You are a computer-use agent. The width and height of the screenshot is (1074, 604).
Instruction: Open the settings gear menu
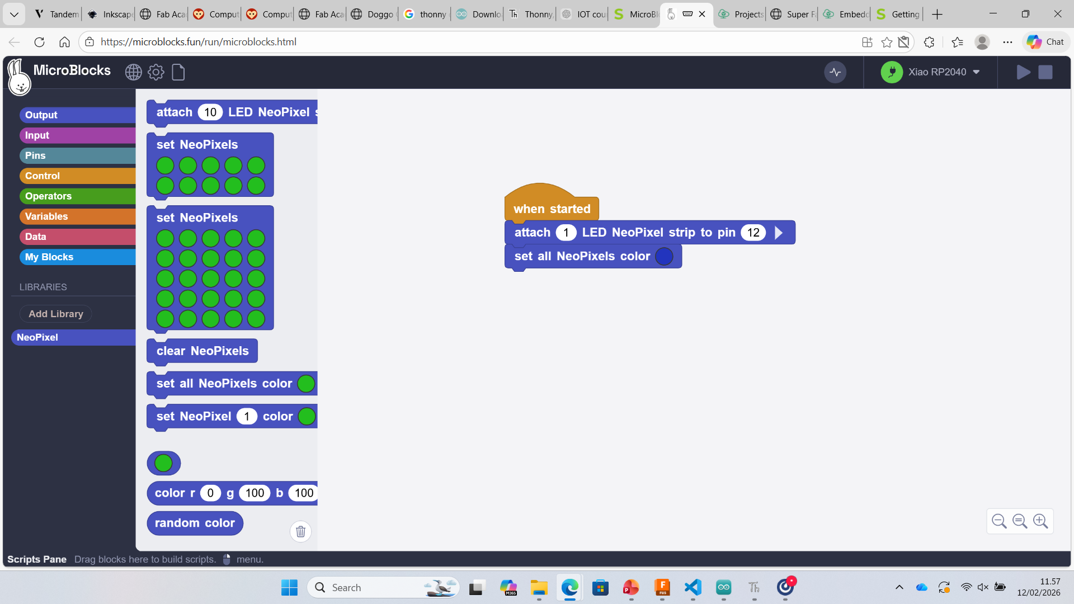point(156,72)
